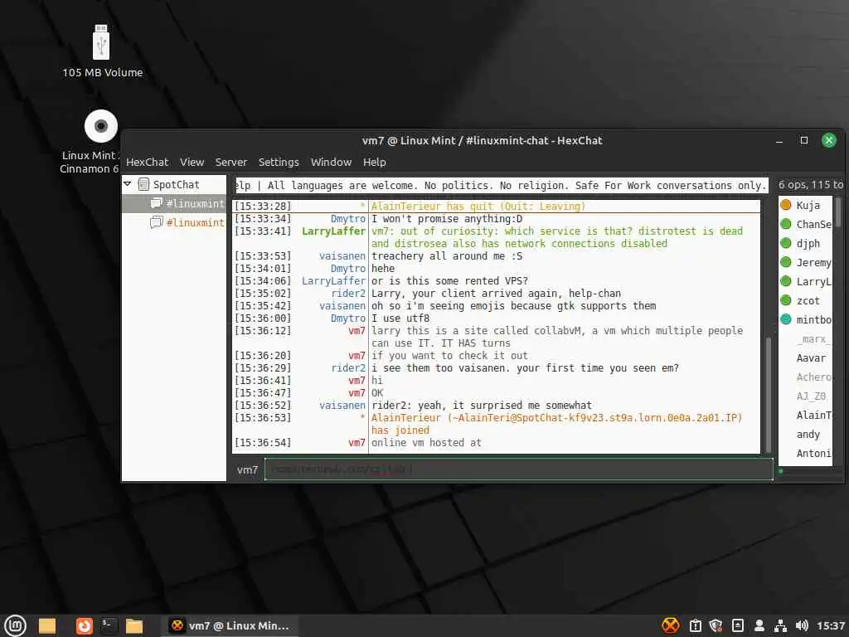Focus the message input box

coord(519,469)
